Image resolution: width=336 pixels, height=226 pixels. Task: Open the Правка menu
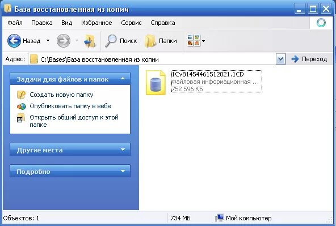[42, 23]
